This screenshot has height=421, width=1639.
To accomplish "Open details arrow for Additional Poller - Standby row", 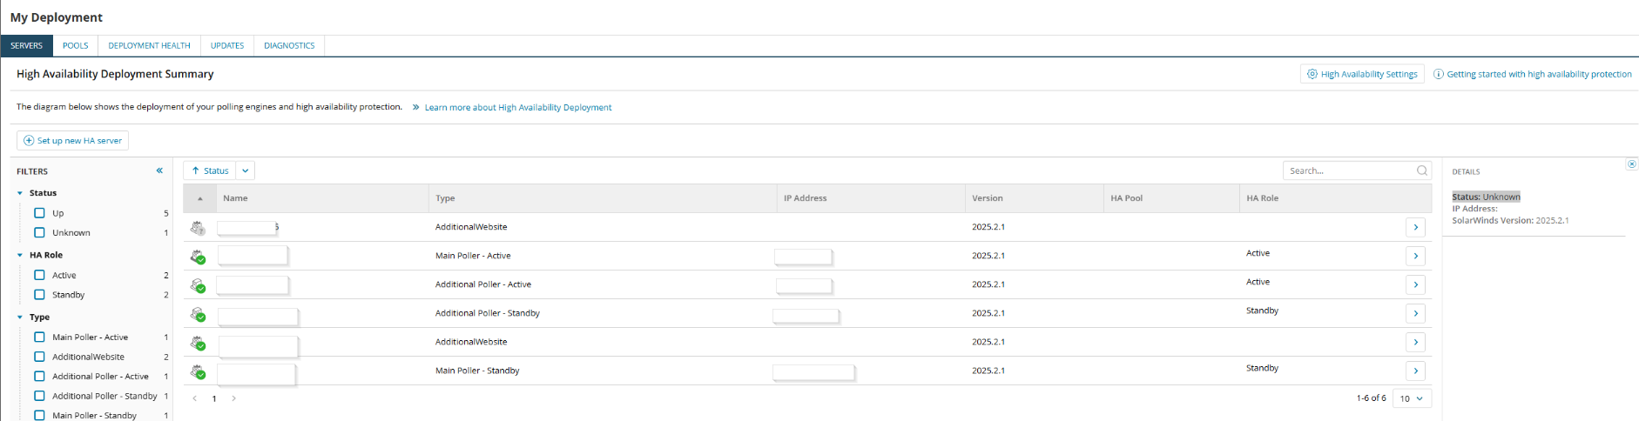I will point(1415,313).
